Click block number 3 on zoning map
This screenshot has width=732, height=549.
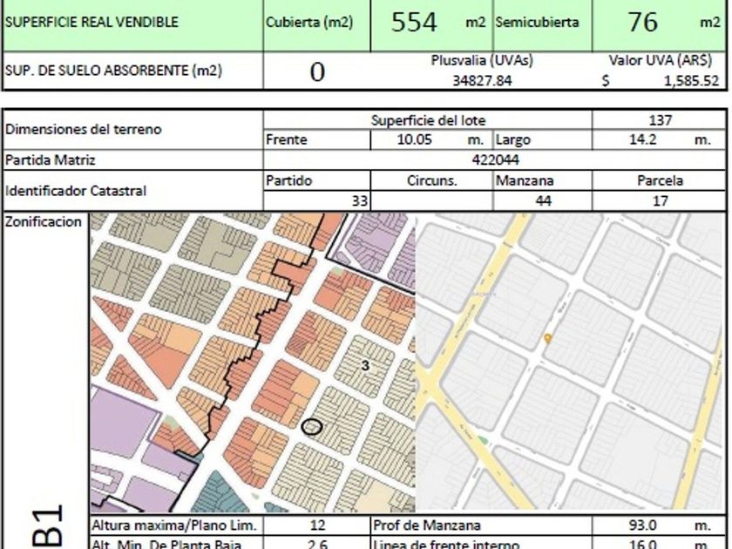pyautogui.click(x=365, y=365)
